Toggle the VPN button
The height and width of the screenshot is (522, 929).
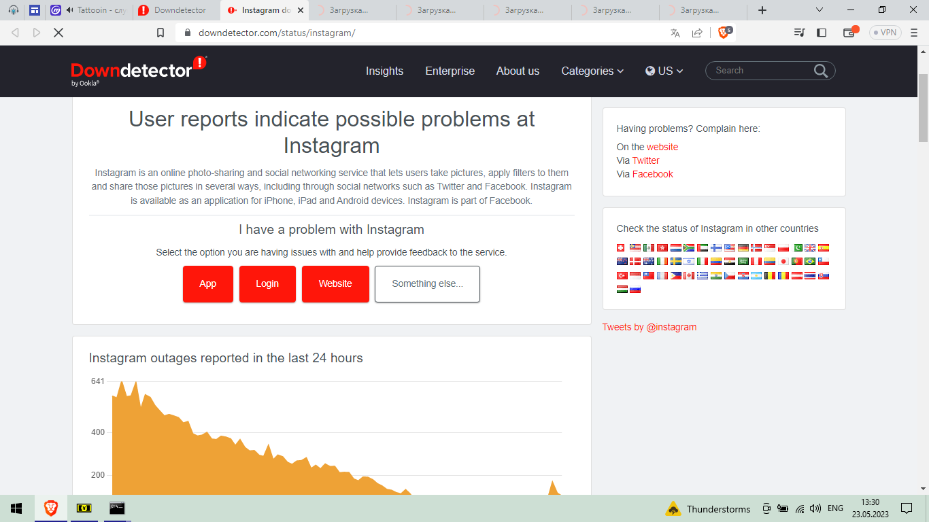[x=885, y=33]
